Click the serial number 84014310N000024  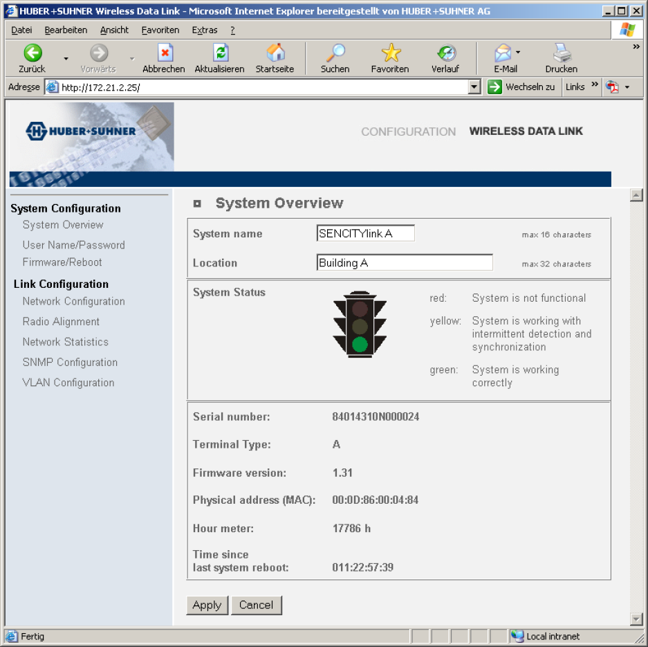tap(376, 417)
